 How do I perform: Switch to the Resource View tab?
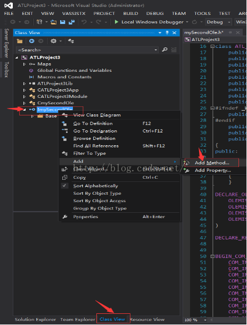[147, 319]
